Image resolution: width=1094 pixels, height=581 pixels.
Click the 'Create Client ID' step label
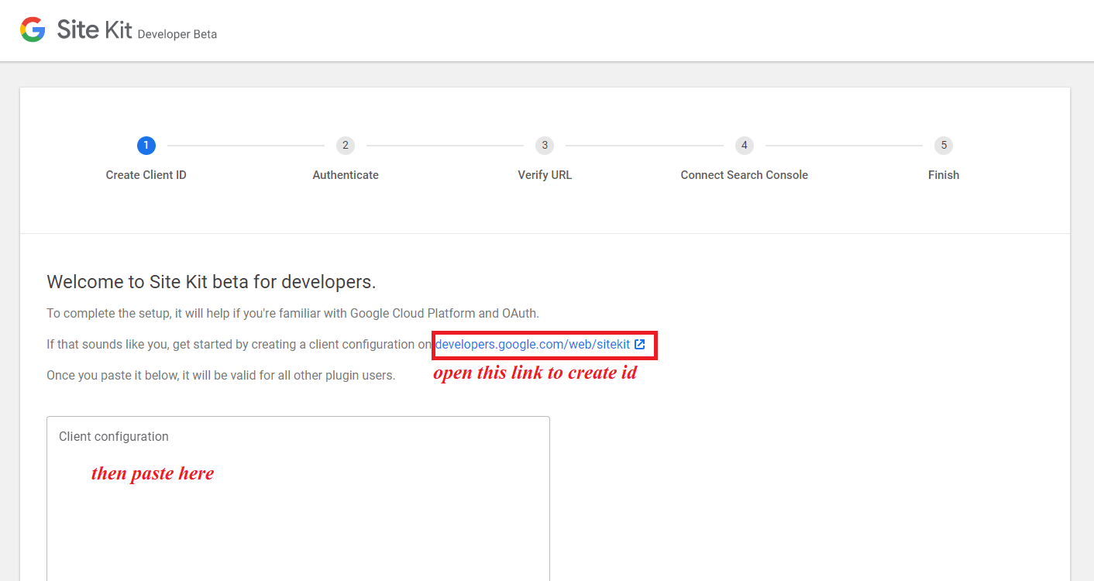tap(146, 175)
